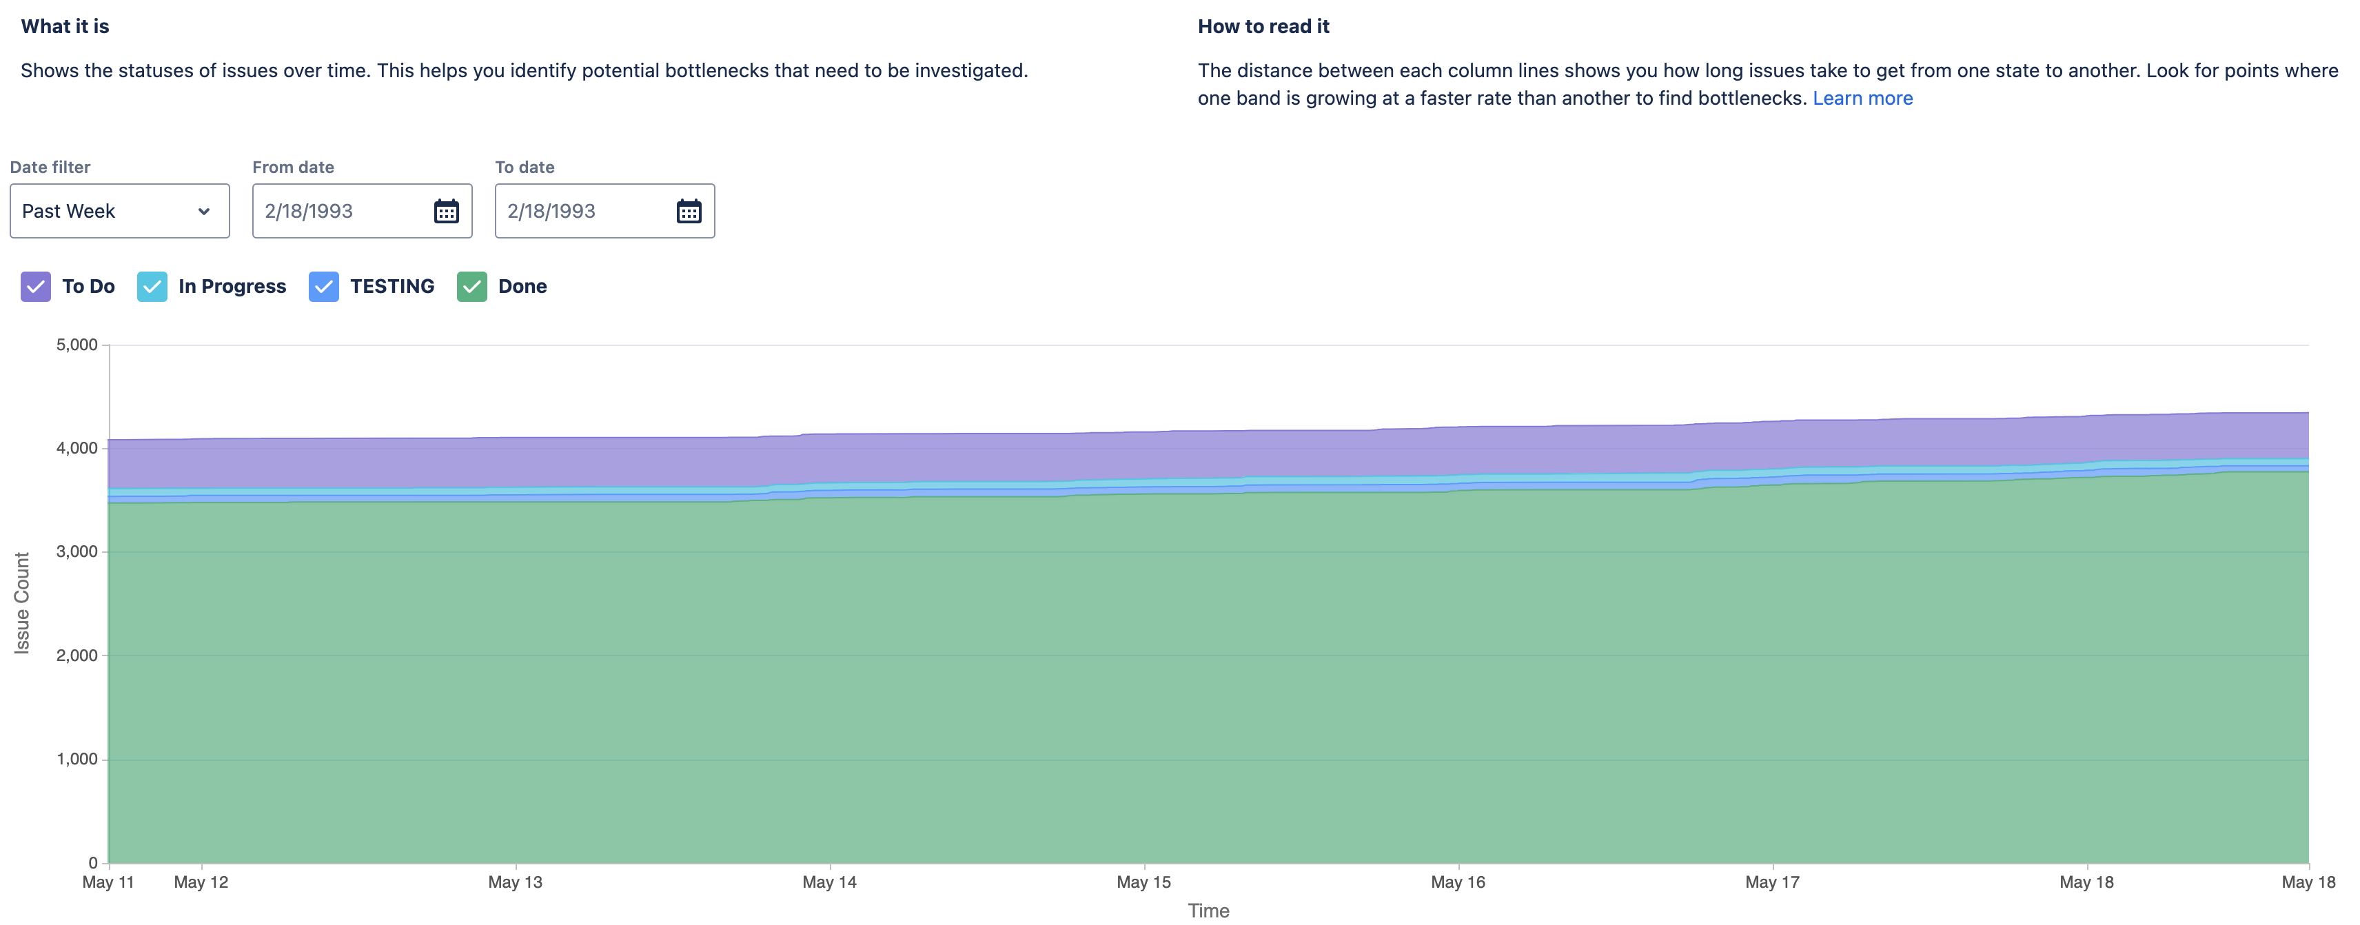The image size is (2360, 925).
Task: Click the green Done area in chart
Action: (x=1191, y=687)
